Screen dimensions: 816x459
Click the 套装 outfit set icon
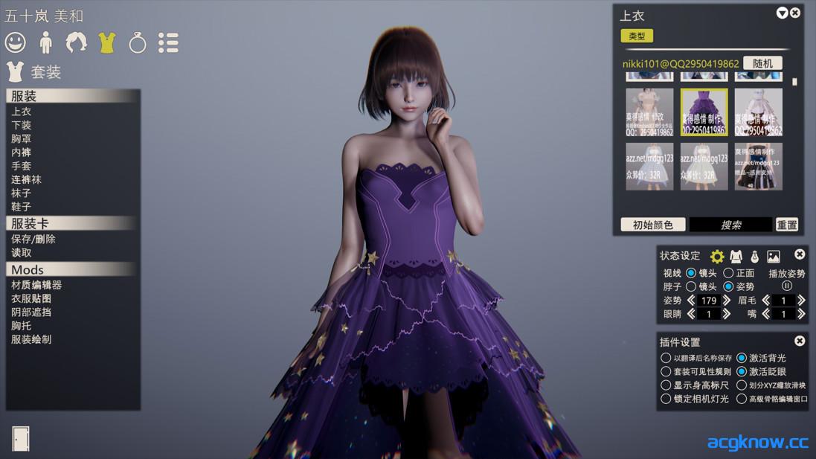click(x=16, y=72)
